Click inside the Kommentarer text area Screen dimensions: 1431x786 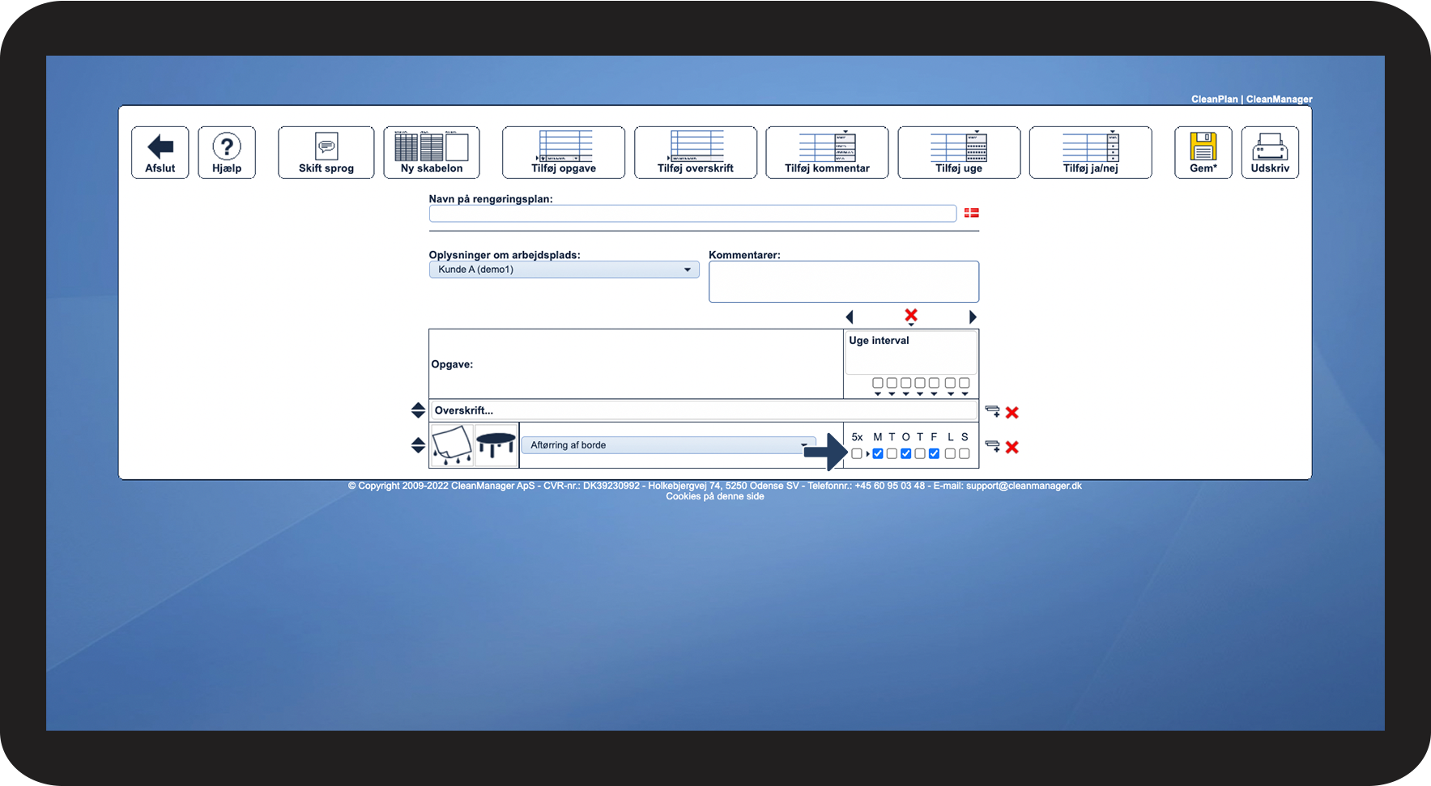843,281
